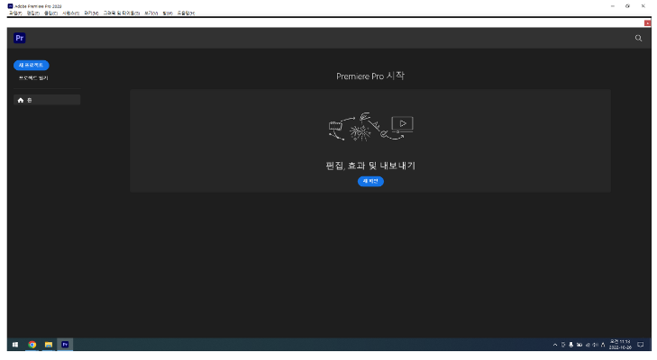Click the battery tray icon
Screen dimensions: 657x360
click(579, 345)
